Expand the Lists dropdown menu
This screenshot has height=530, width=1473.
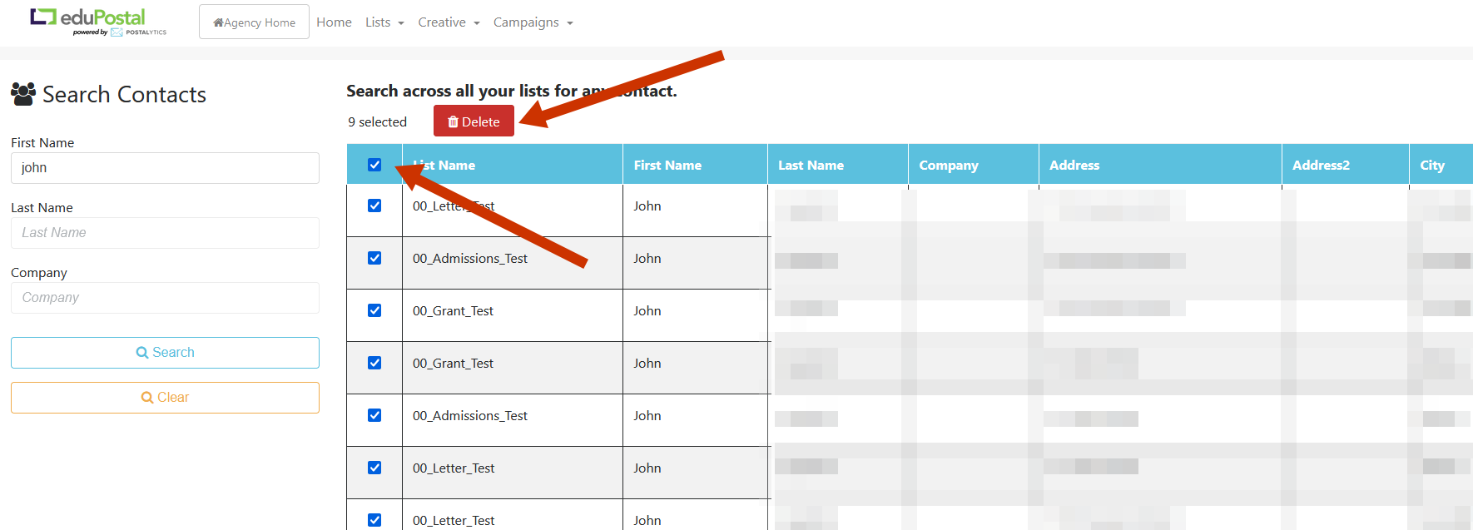click(384, 22)
